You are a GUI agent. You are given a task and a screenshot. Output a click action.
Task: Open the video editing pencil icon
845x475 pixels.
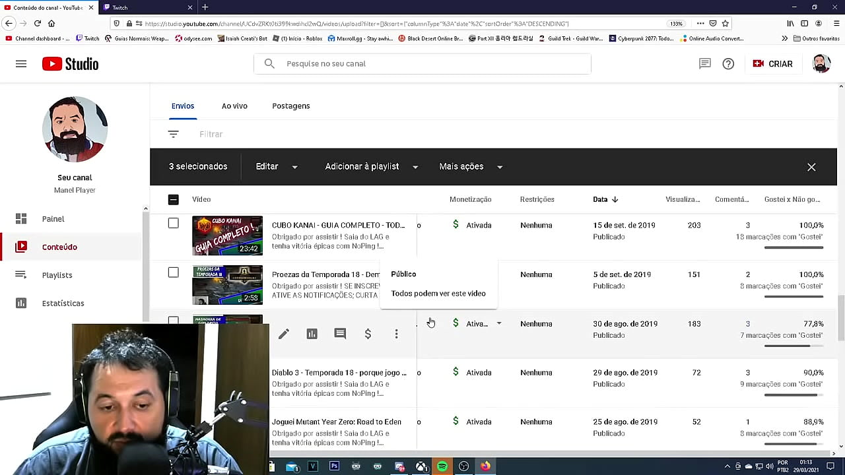[x=284, y=334]
